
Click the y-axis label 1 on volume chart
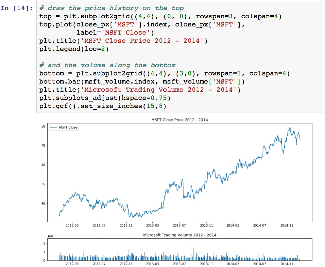44,252
